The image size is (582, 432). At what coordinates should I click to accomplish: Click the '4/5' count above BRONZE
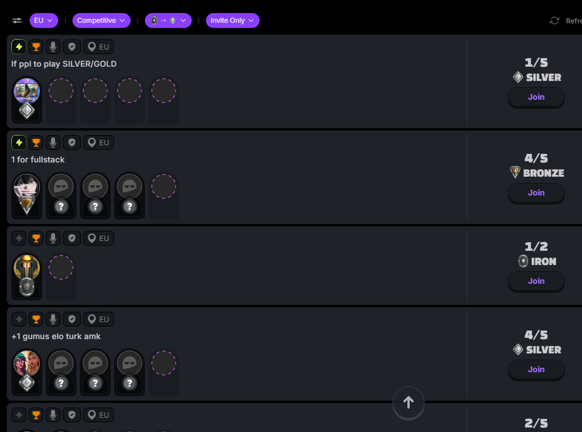tap(536, 158)
